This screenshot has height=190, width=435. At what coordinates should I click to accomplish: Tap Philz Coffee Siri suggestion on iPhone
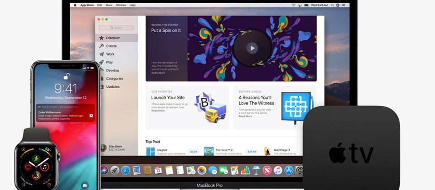65,113
